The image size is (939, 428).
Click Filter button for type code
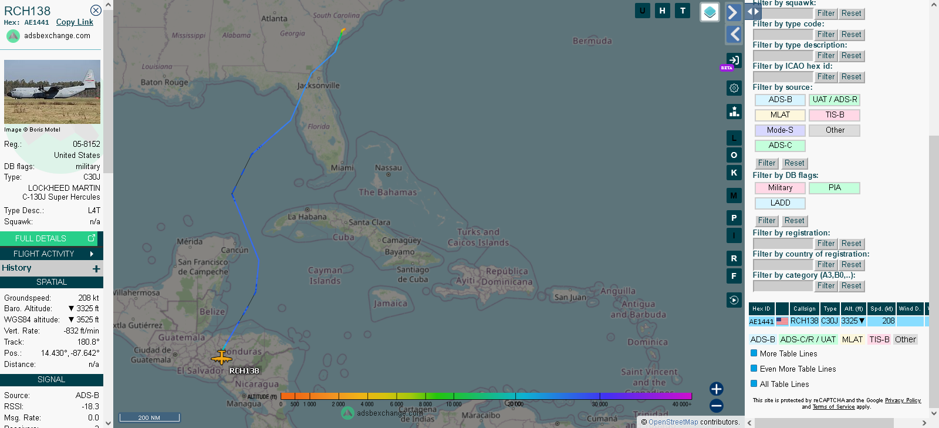(826, 35)
